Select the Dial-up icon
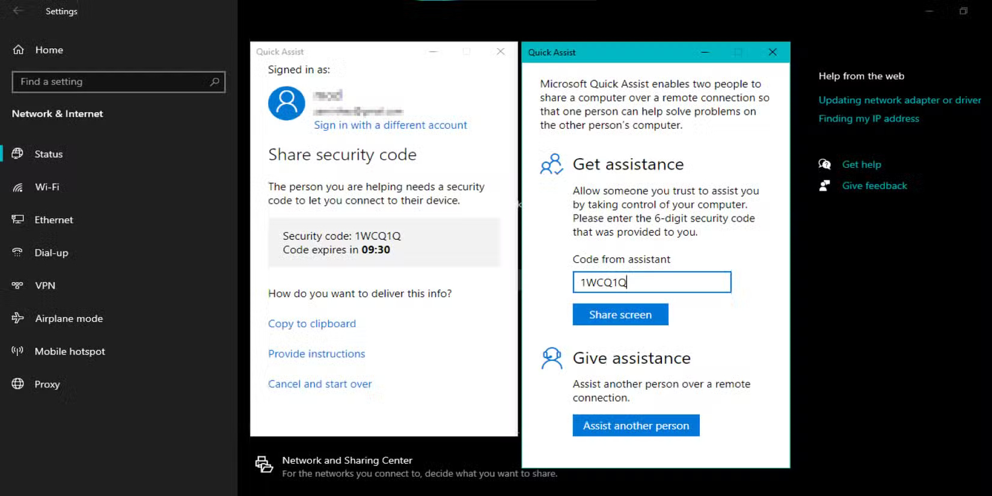 (x=18, y=253)
